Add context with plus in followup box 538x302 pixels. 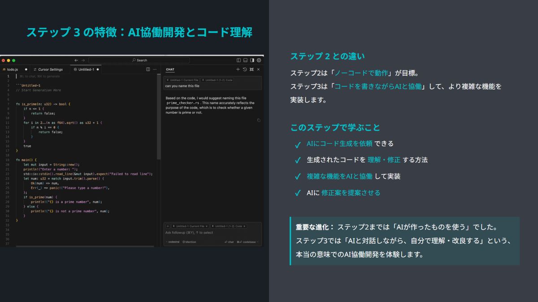click(168, 226)
